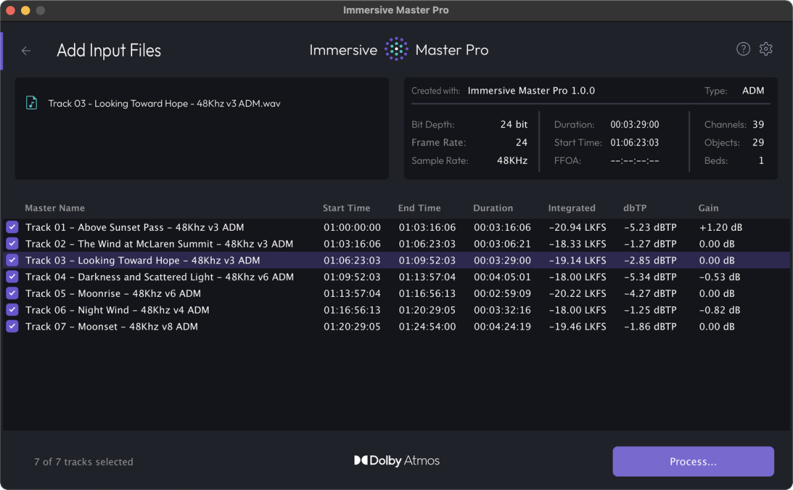Screen dimensions: 793x490
Task: Click duration 00:02:59:09 of Track 05
Action: coord(502,293)
